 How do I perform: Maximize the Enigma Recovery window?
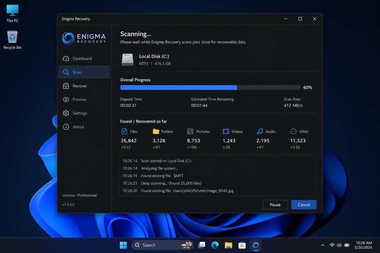point(300,19)
